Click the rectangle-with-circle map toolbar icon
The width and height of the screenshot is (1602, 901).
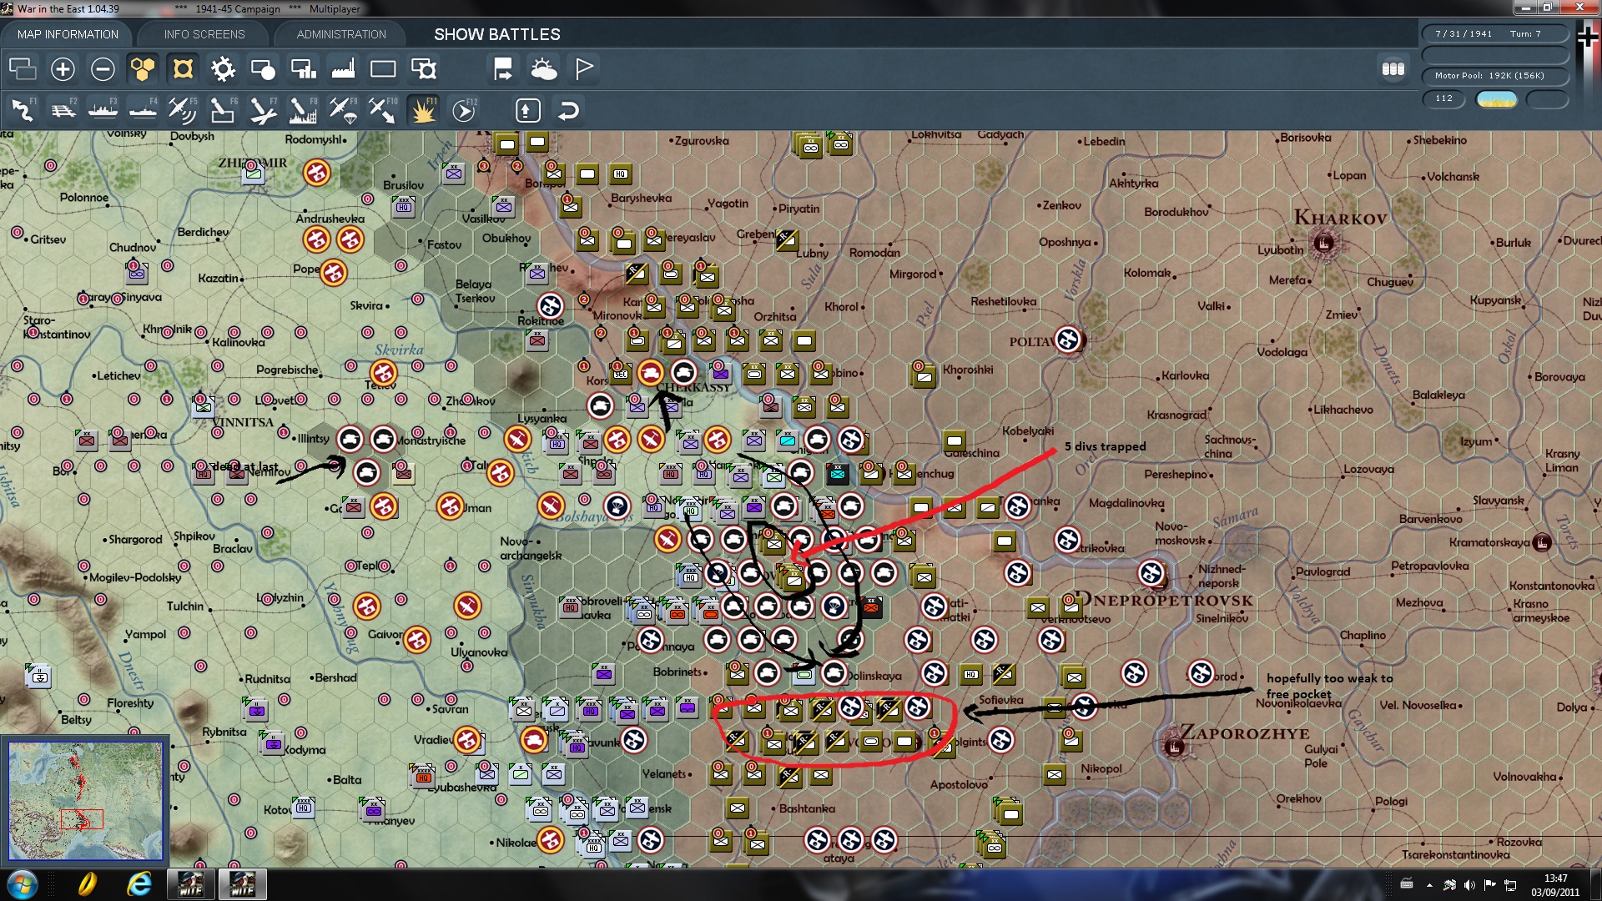pyautogui.click(x=263, y=68)
